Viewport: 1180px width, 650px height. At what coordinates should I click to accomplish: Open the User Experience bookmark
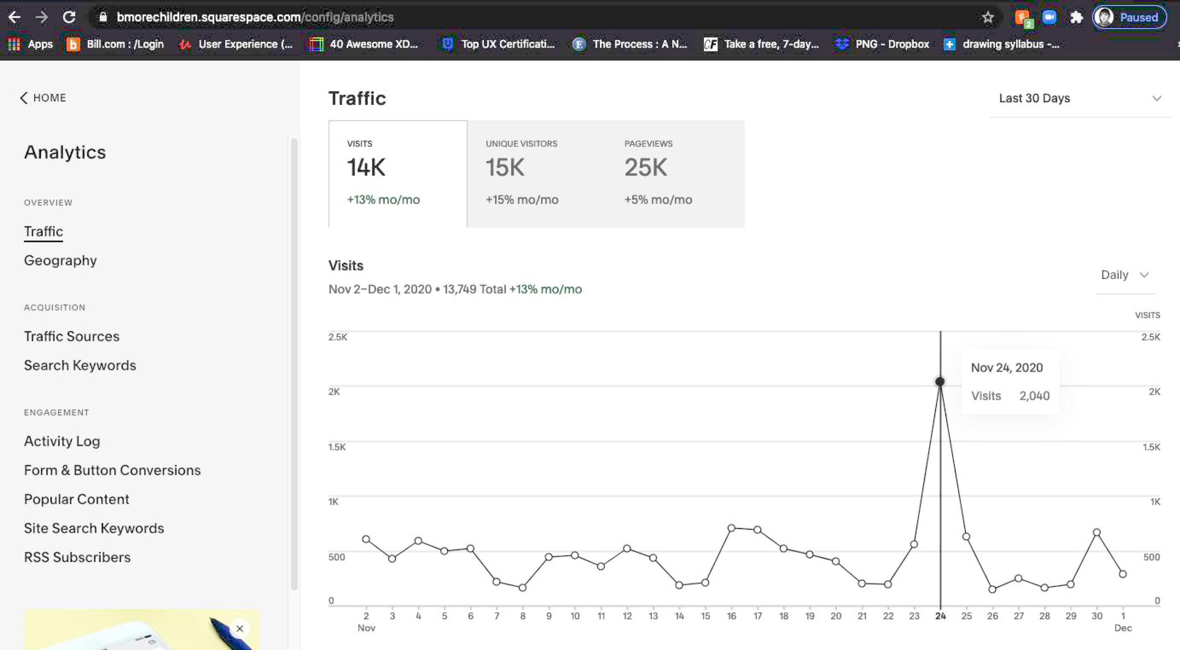point(236,44)
